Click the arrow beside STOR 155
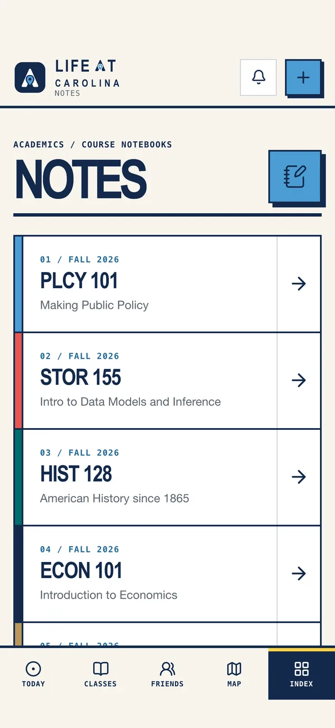 click(x=299, y=380)
